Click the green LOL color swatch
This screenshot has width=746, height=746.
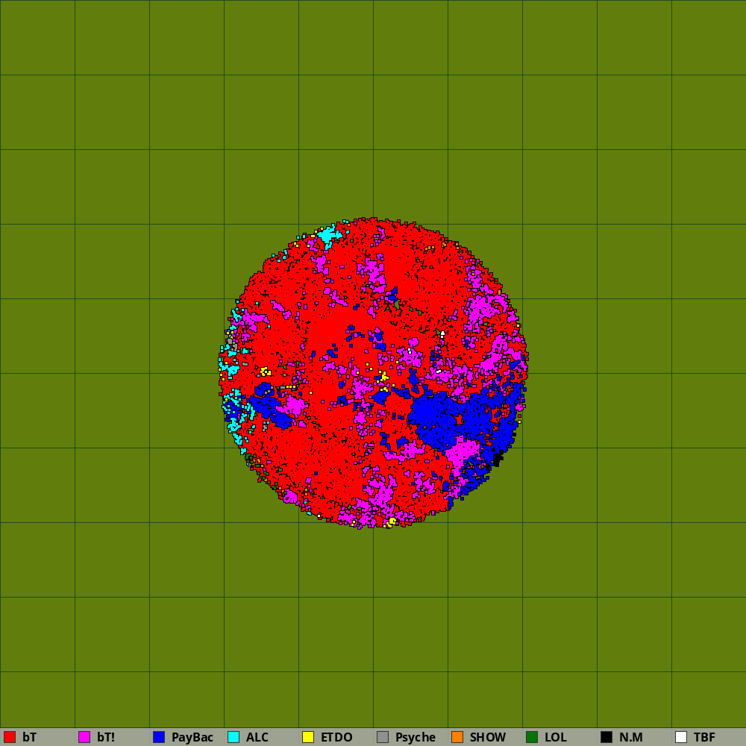[x=532, y=737]
